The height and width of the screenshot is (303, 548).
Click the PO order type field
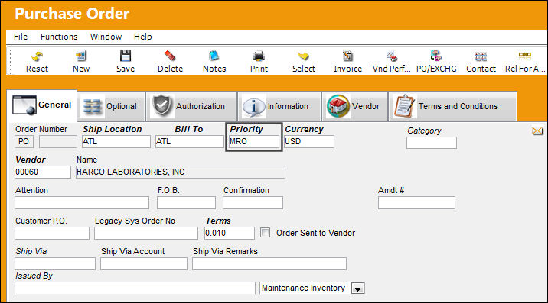point(24,141)
